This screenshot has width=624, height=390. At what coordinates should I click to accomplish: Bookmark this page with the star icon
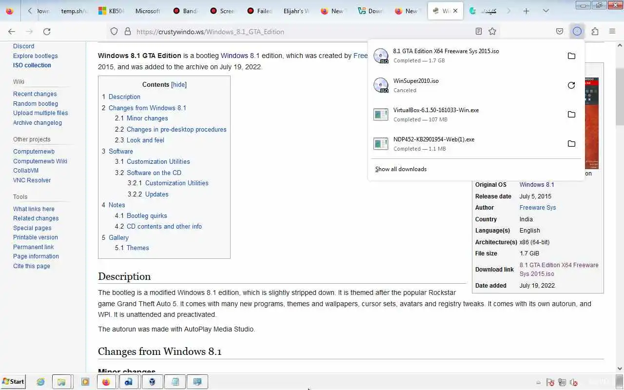[492, 31]
